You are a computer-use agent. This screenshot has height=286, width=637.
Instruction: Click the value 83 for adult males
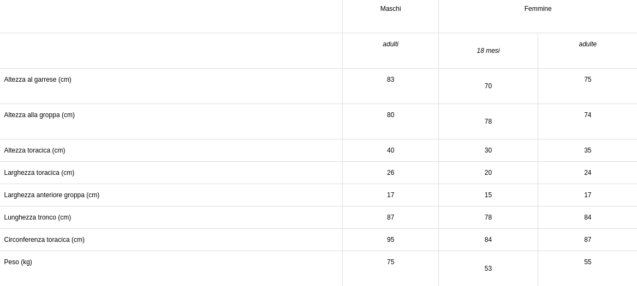coord(390,80)
